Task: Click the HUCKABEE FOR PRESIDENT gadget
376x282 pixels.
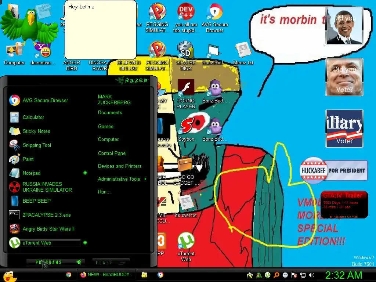Action: tap(333, 170)
